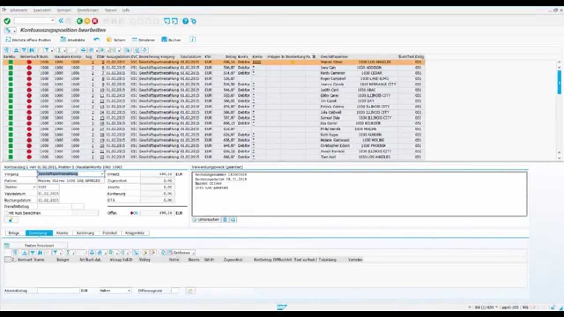Click the Verwendungszweck text area
The image size is (564, 317).
click(x=359, y=194)
